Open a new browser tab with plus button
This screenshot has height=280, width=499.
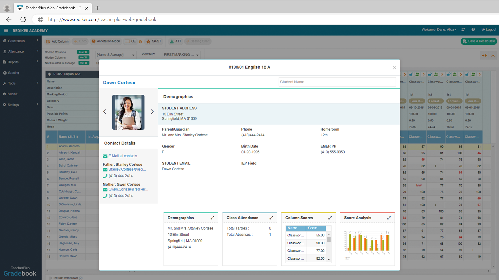point(97,8)
